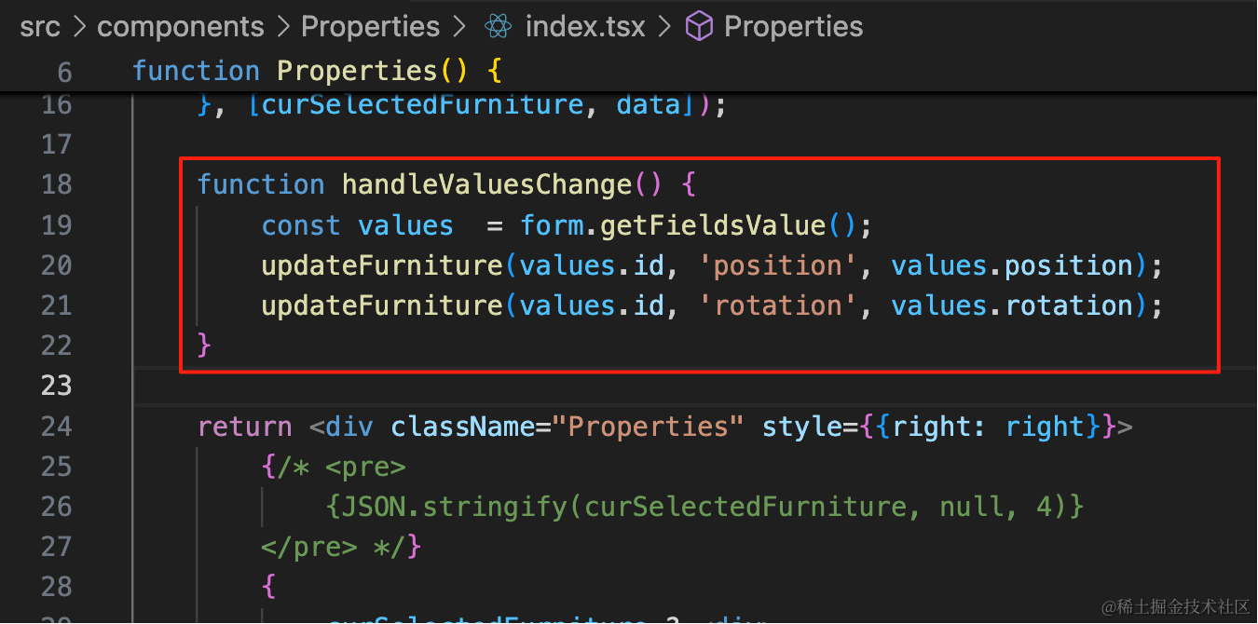Image resolution: width=1258 pixels, height=624 pixels.
Task: Click the React file icon in breadcrumb
Action: point(499,27)
